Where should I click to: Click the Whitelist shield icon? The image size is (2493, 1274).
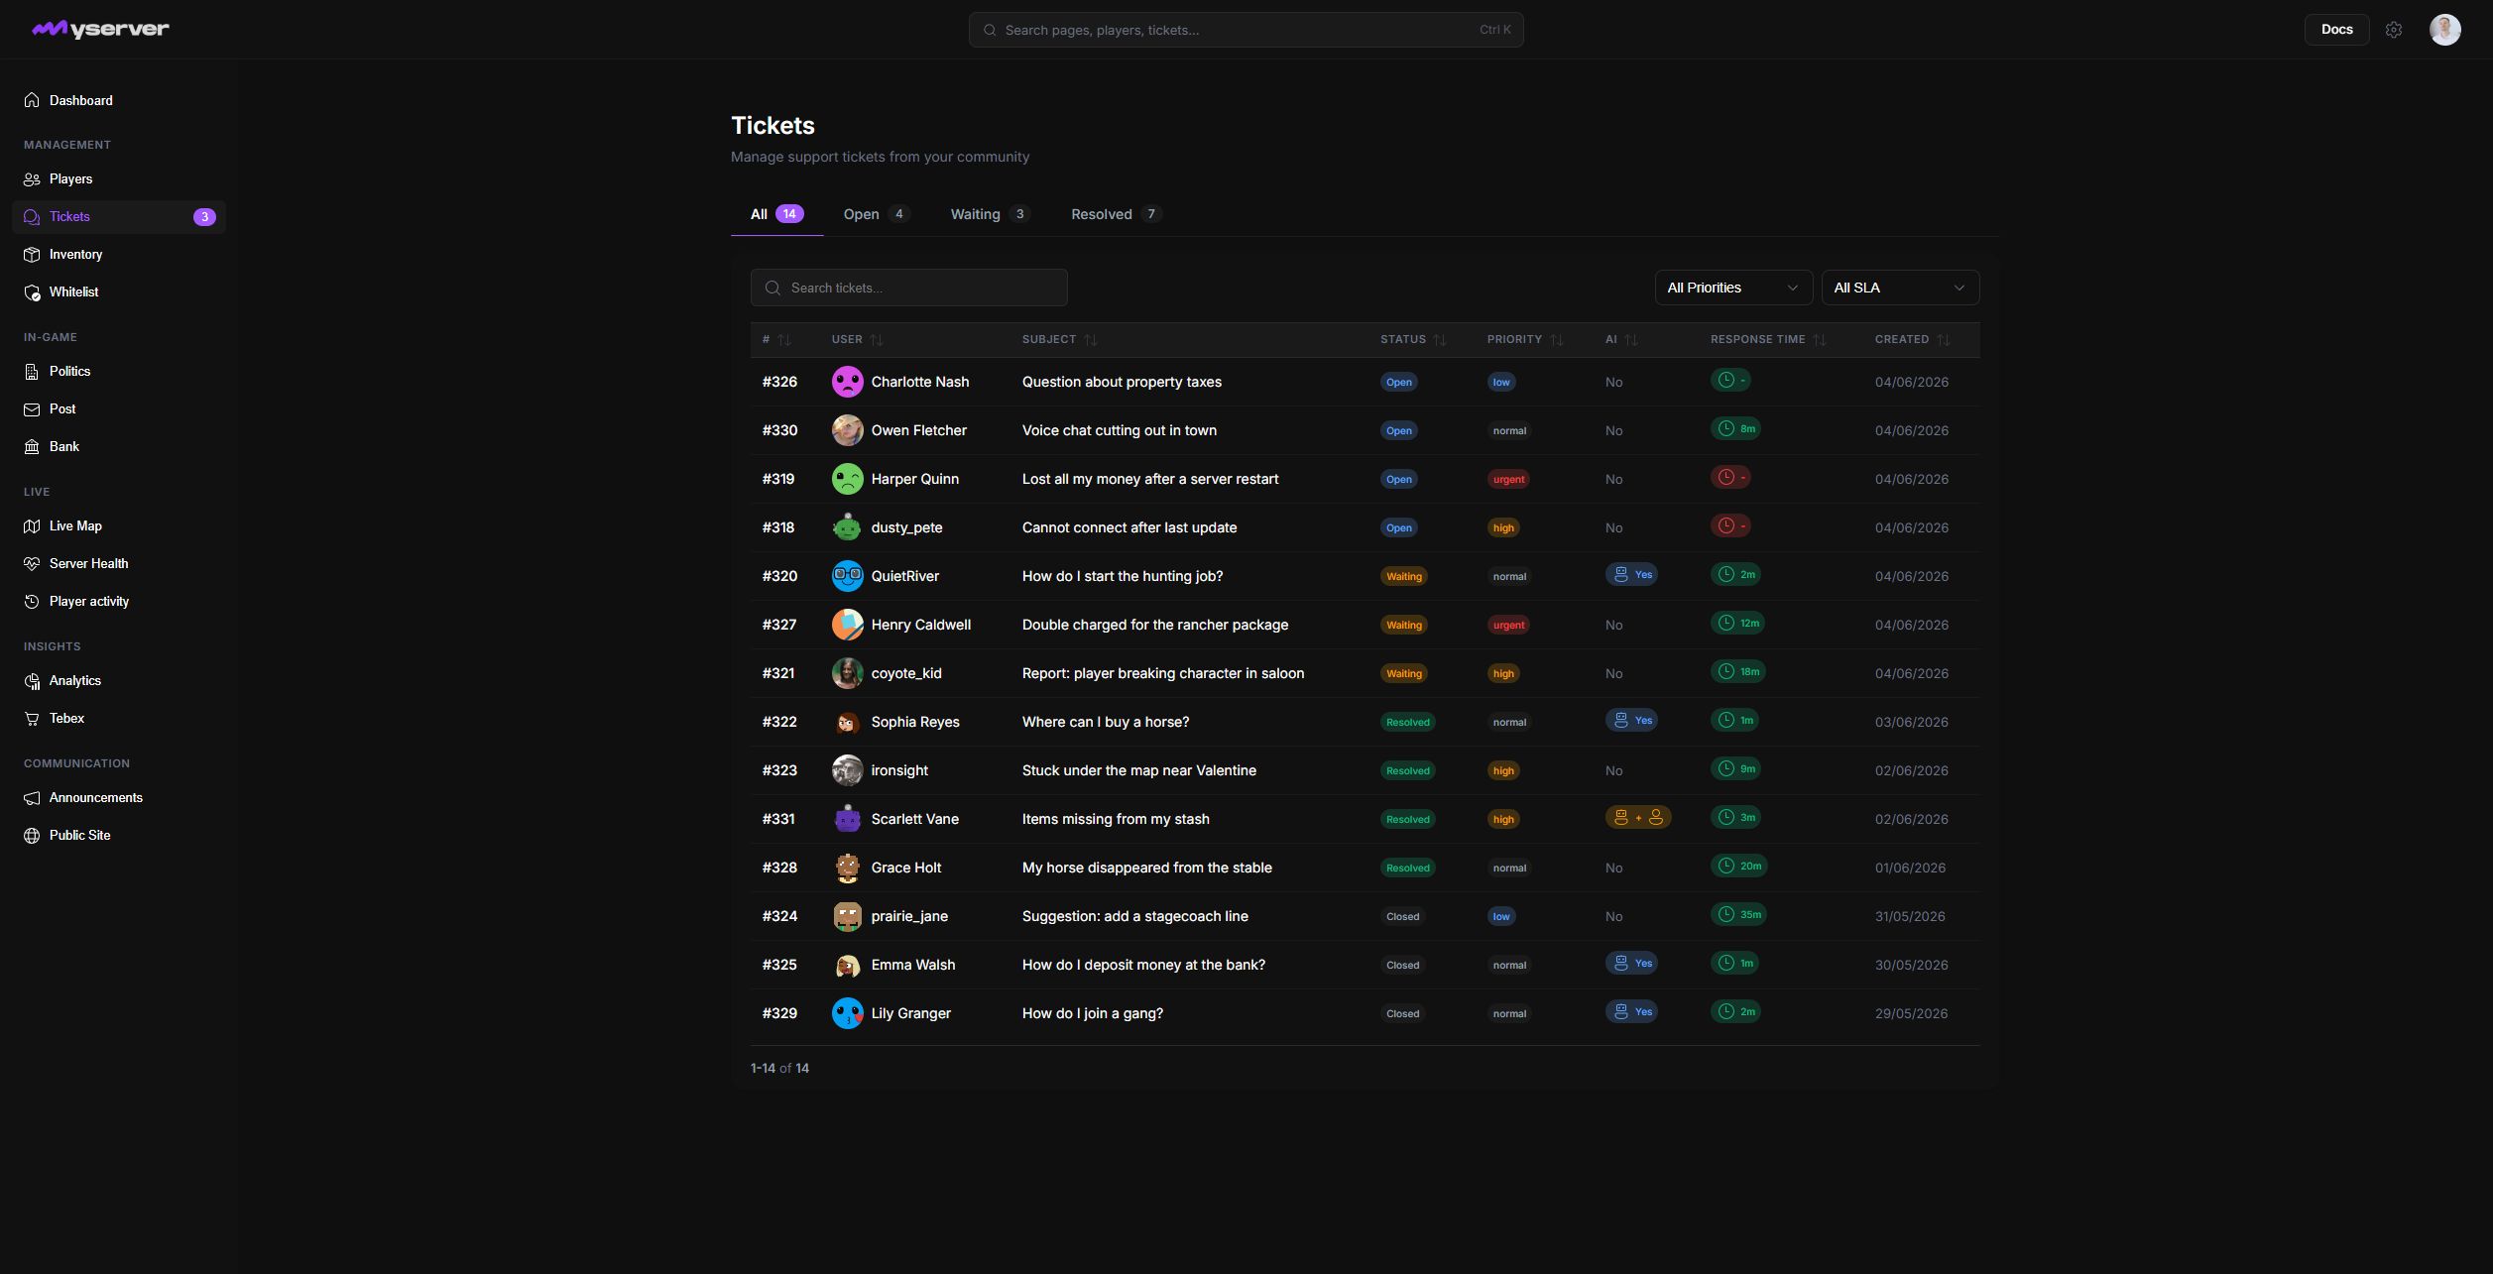(32, 292)
